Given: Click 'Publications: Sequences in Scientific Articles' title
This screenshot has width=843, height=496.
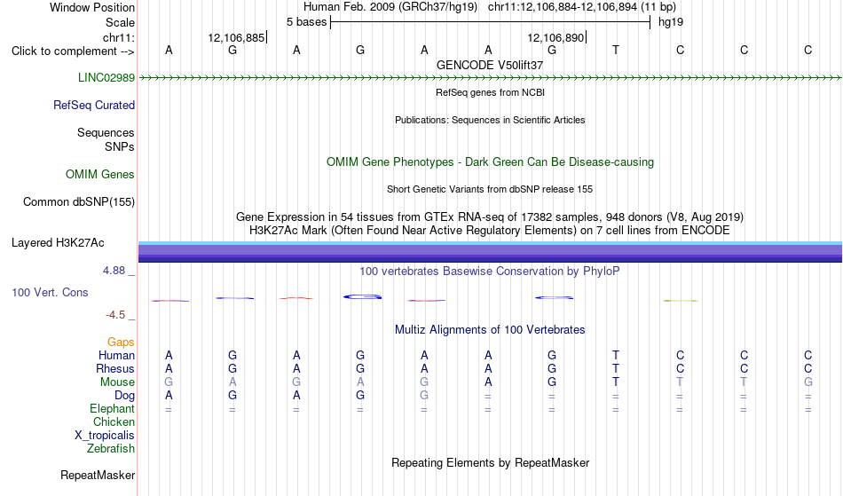Looking at the screenshot, I should point(490,120).
